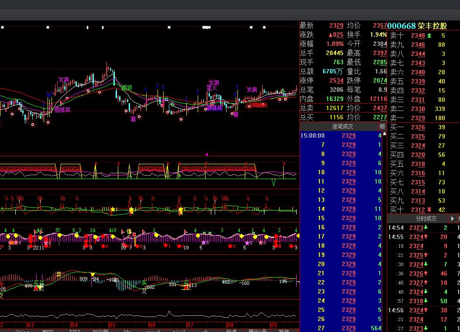
Task: Click the 总买 value 1156
Action: click(x=336, y=117)
